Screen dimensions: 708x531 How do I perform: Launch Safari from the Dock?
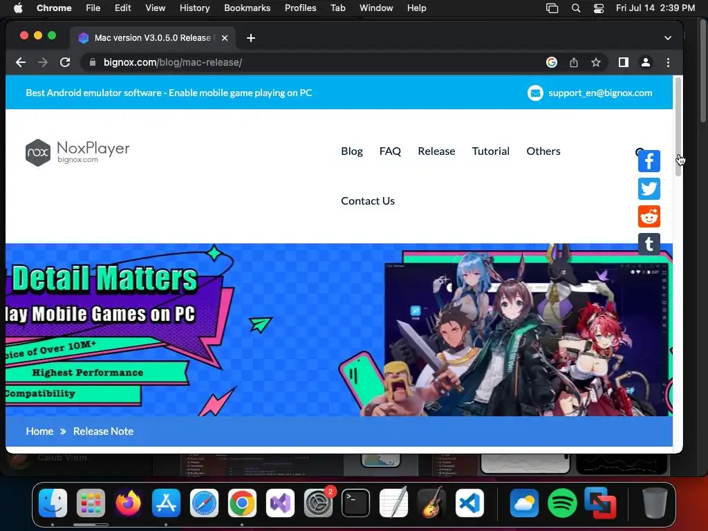click(x=204, y=503)
